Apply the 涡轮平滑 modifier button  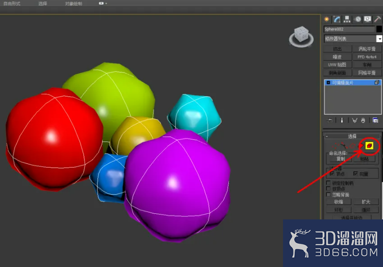[x=367, y=49]
